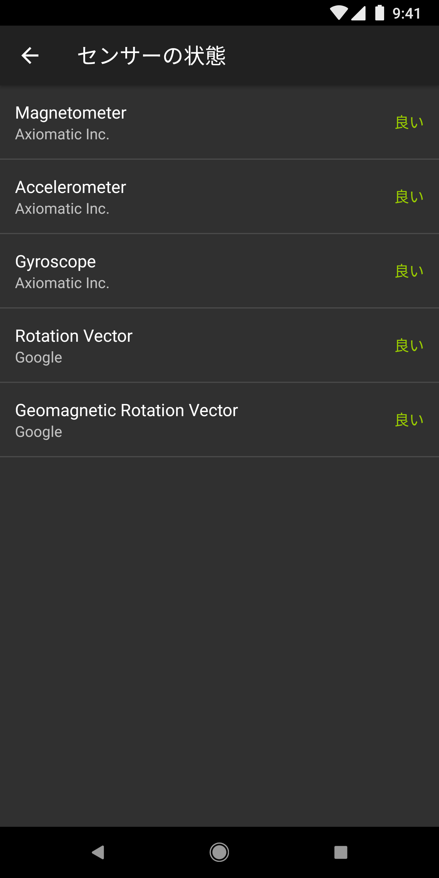The height and width of the screenshot is (878, 439).
Task: Tap the Wi-Fi status icon
Action: click(339, 13)
